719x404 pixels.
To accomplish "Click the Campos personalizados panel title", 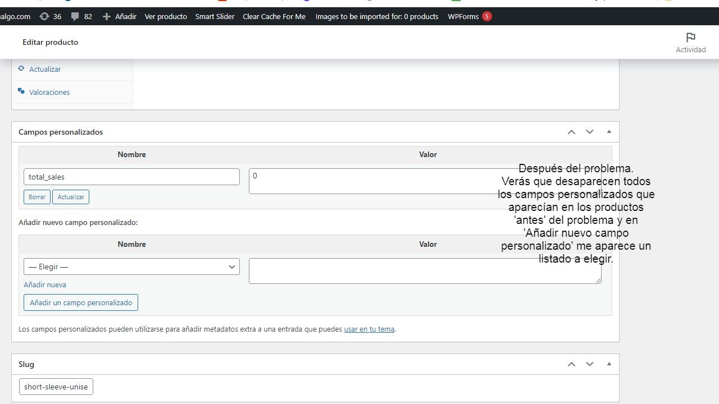I will click(61, 132).
